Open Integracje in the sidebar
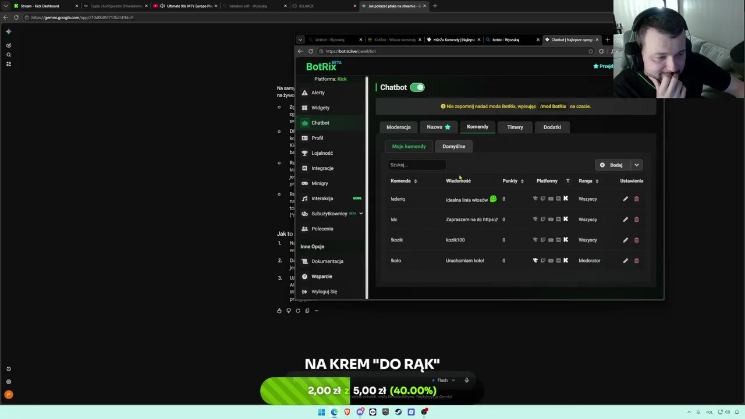745x419 pixels. point(322,168)
